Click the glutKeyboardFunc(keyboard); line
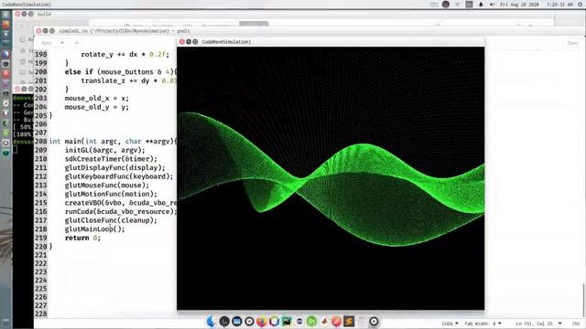This screenshot has width=586, height=329. click(119, 176)
